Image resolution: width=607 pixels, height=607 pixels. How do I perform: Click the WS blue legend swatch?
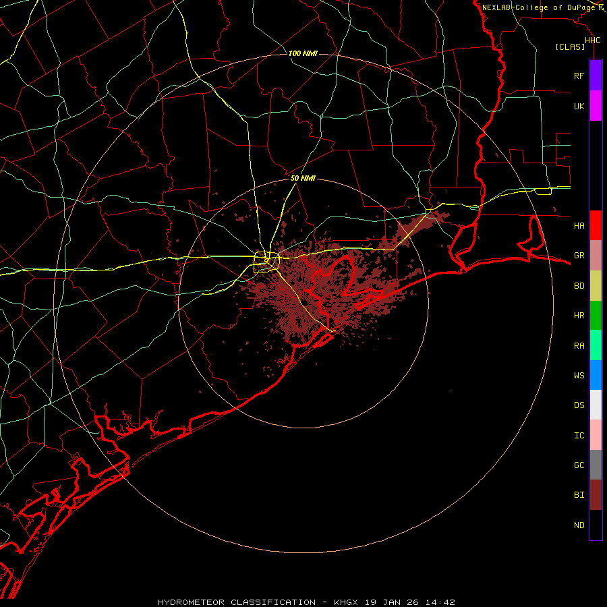pos(596,375)
